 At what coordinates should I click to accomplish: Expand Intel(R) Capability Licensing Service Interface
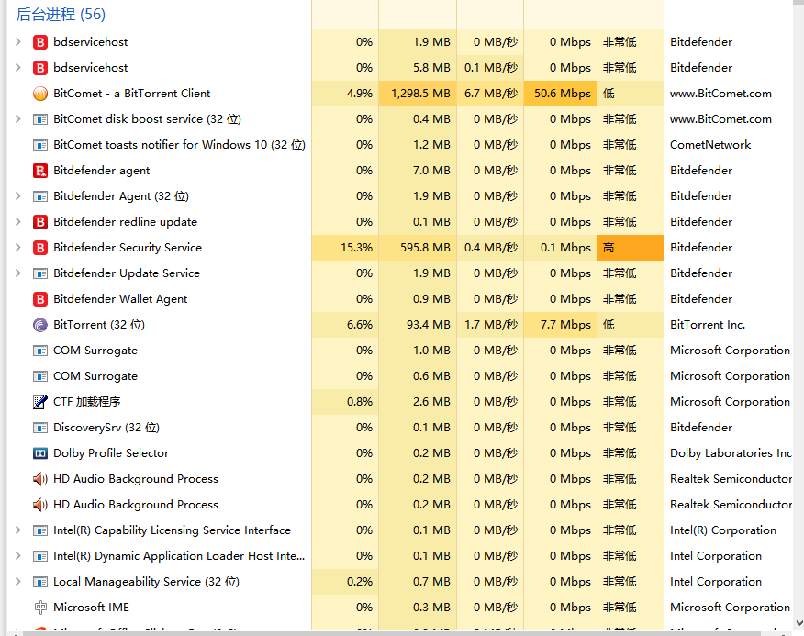coord(18,530)
